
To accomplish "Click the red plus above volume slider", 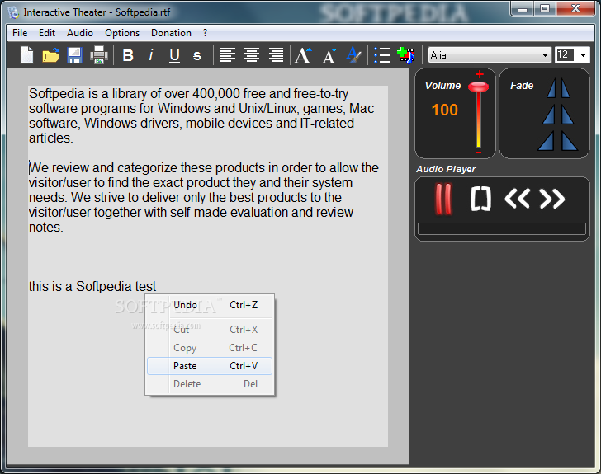I will pos(480,74).
